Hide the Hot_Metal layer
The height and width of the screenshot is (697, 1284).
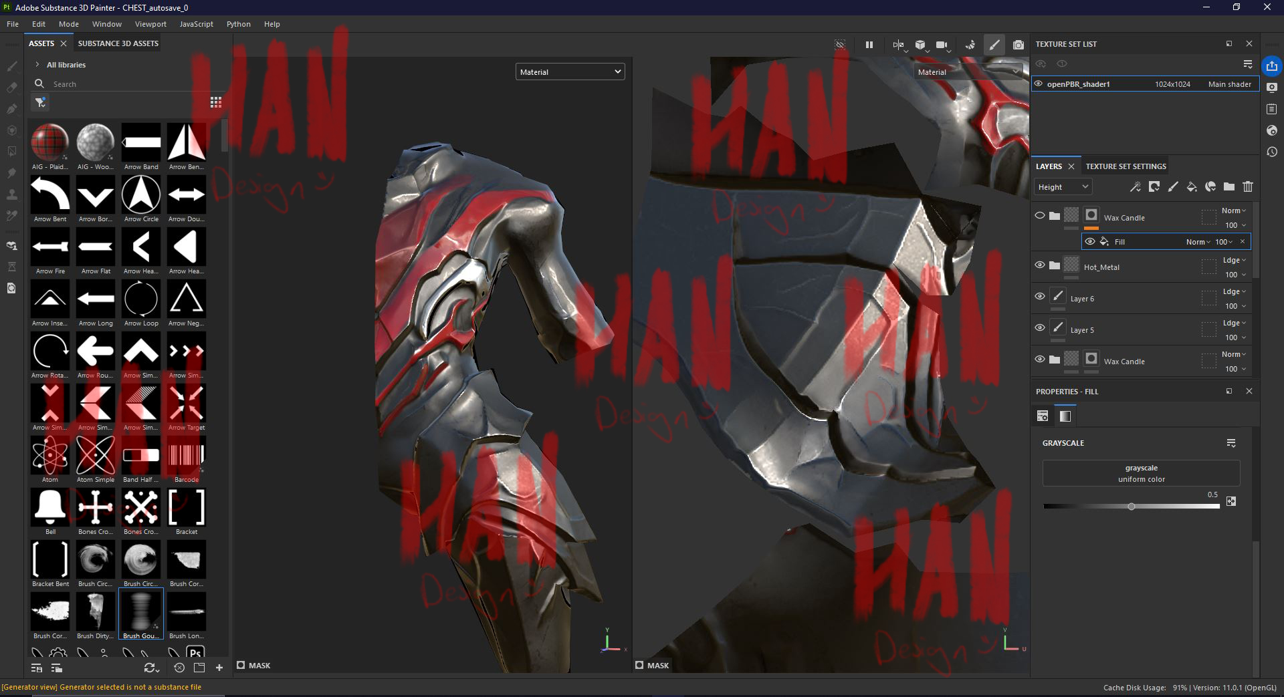1039,265
